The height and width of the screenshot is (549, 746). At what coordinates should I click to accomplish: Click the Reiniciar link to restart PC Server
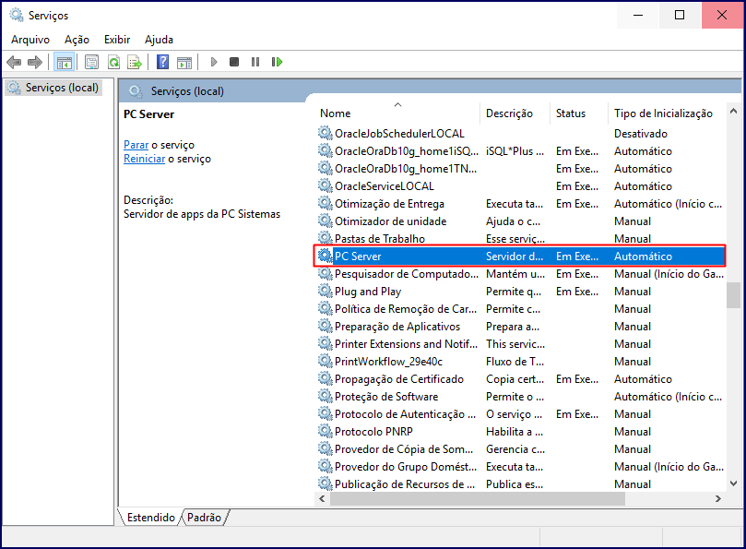pyautogui.click(x=144, y=158)
